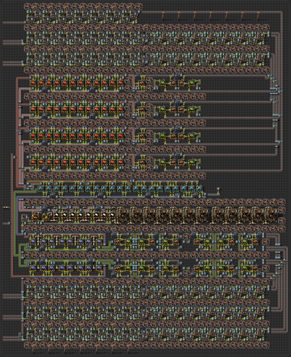Click the first power pole in top-right pole line
The image size is (291, 357).
[163, 15]
